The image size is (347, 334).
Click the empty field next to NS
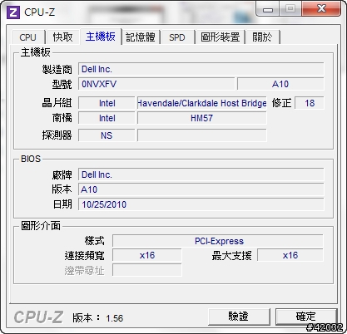tap(202, 135)
